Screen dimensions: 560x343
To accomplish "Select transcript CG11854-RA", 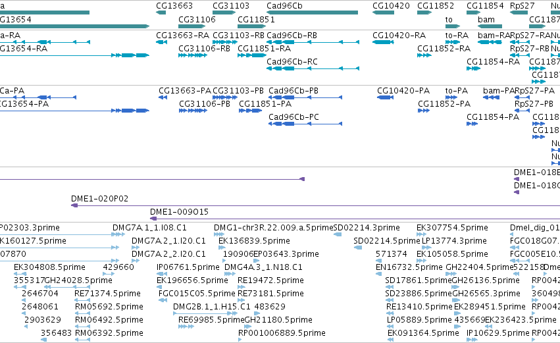I will pos(474,68).
